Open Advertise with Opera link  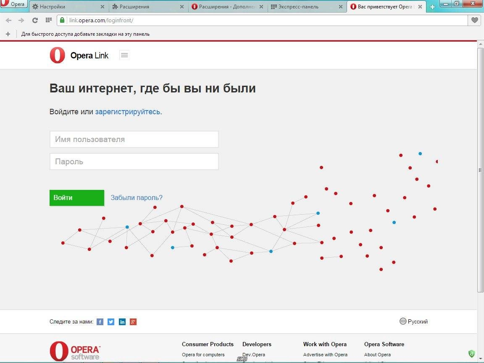(x=325, y=355)
